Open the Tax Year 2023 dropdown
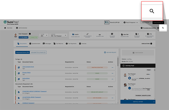The width and height of the screenshot is (169, 110). pos(43,36)
